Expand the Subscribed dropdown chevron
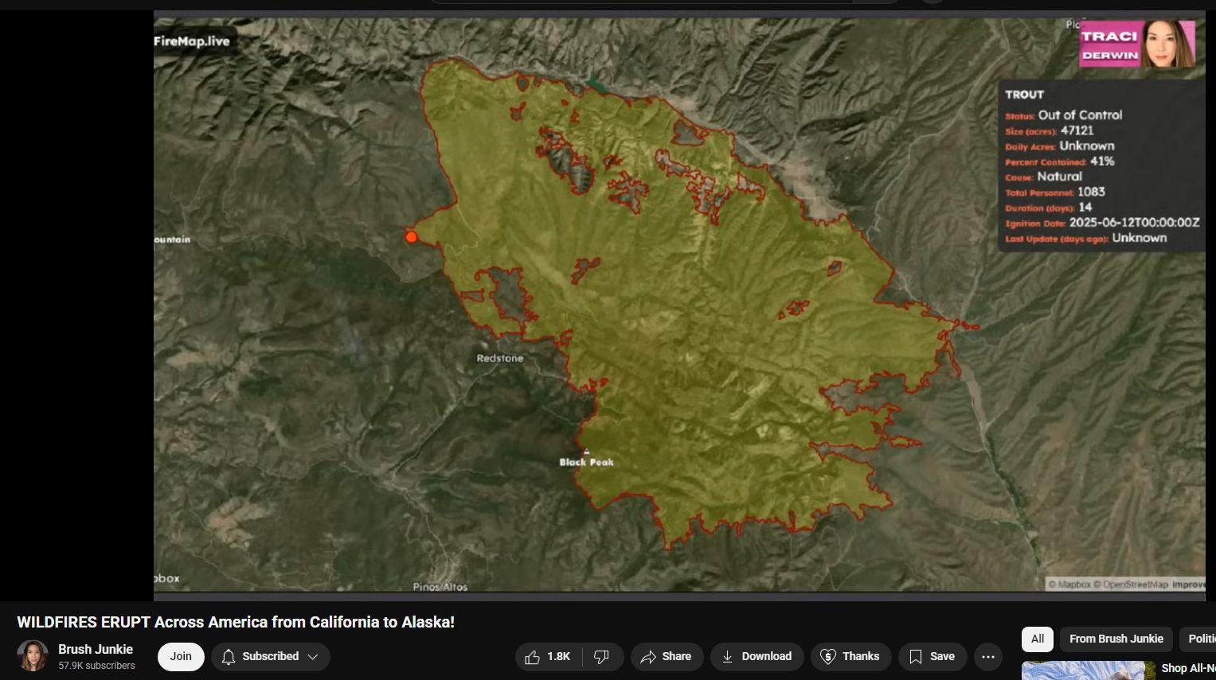 pos(313,656)
